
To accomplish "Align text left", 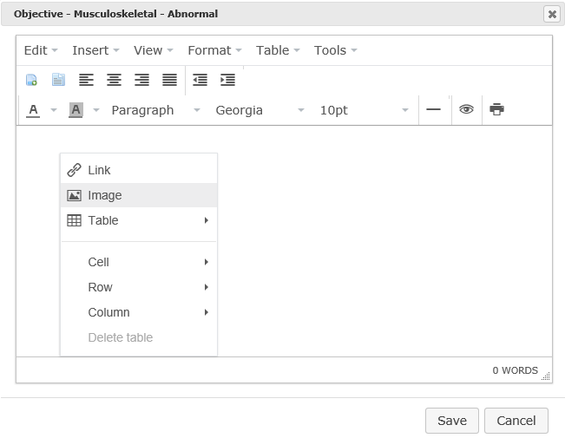I will 86,80.
